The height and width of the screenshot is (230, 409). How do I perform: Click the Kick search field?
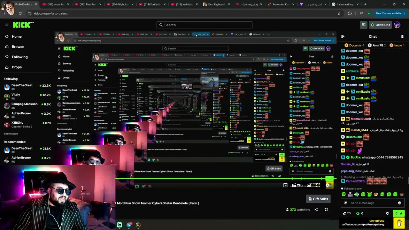[x=204, y=25]
